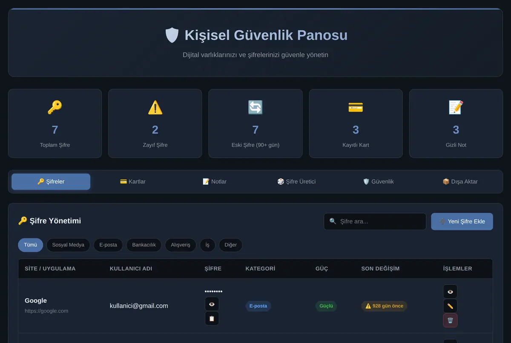Open the Şifreler tab
This screenshot has height=343, width=511.
tap(51, 182)
